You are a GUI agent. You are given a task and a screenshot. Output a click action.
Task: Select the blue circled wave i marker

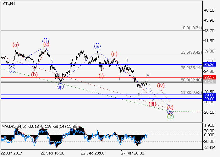[12, 70]
